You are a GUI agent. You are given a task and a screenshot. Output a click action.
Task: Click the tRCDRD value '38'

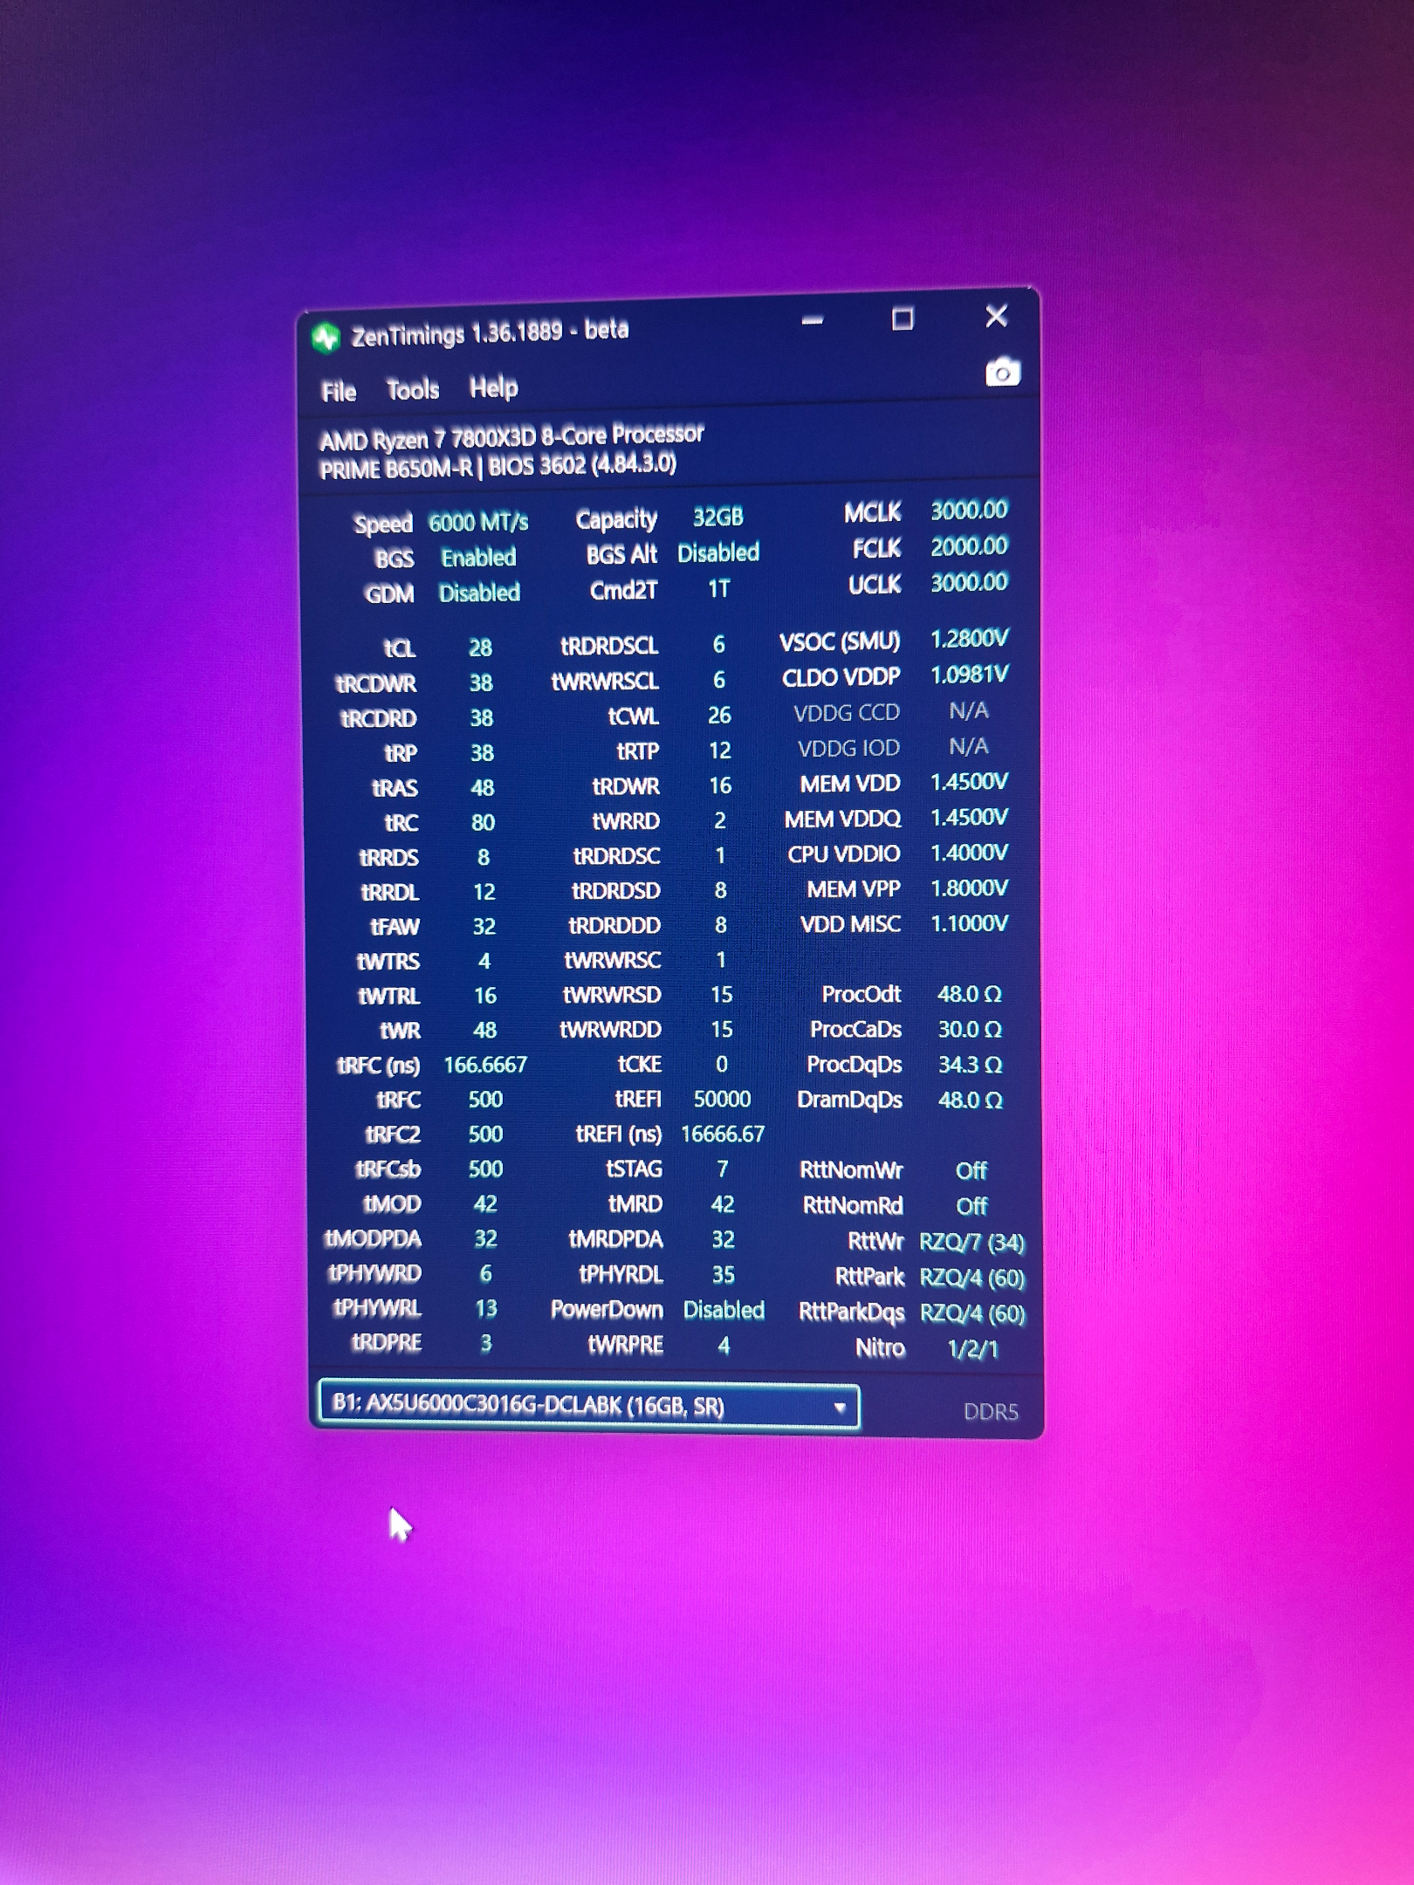click(x=481, y=717)
